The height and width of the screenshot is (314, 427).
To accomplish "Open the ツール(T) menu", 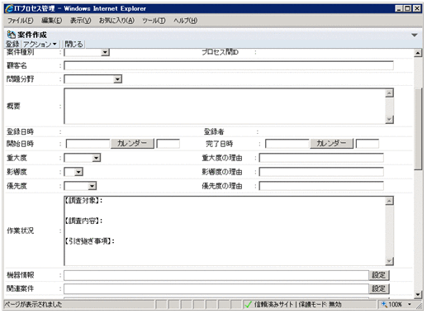I will point(154,21).
